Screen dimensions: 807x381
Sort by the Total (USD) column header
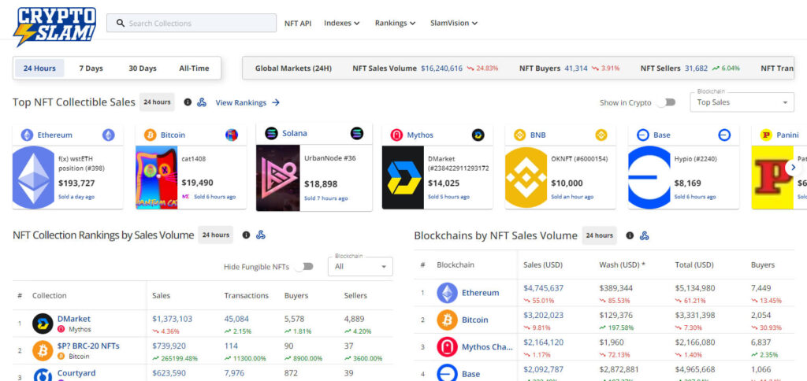click(x=694, y=265)
